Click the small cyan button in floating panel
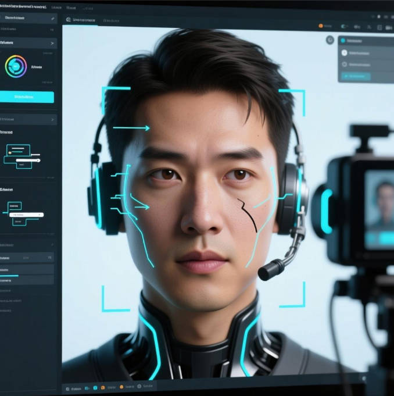394x396 pixels. (354, 76)
